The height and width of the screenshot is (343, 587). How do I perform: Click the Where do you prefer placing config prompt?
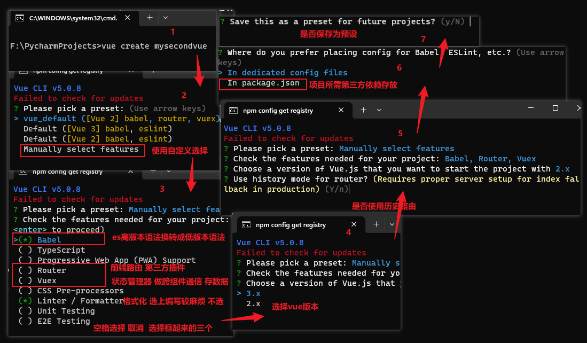point(369,52)
